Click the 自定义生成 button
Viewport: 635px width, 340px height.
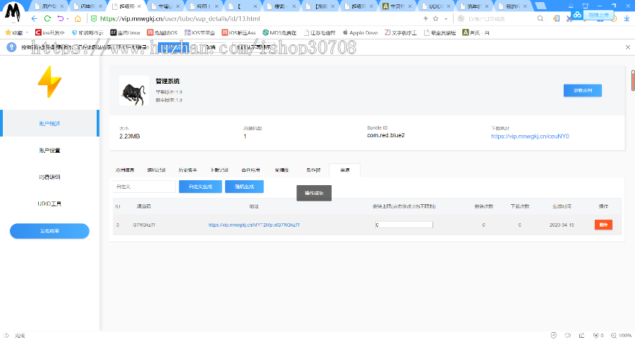click(200, 187)
